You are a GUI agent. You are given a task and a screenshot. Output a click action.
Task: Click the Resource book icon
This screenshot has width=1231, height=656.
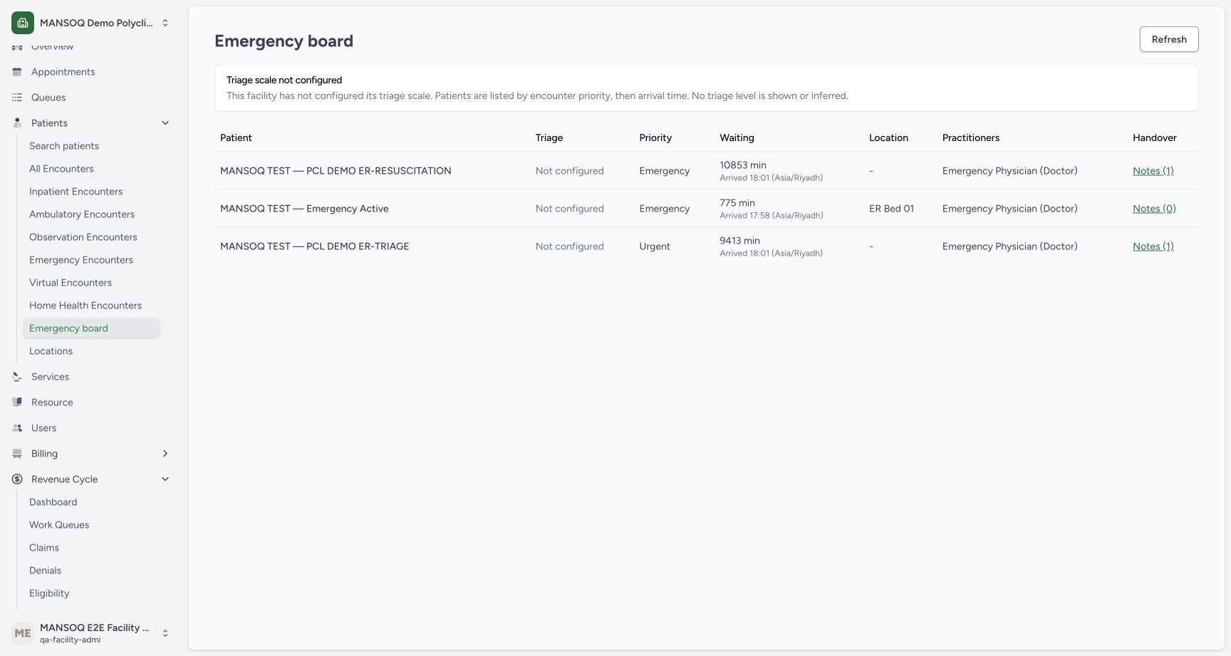17,402
